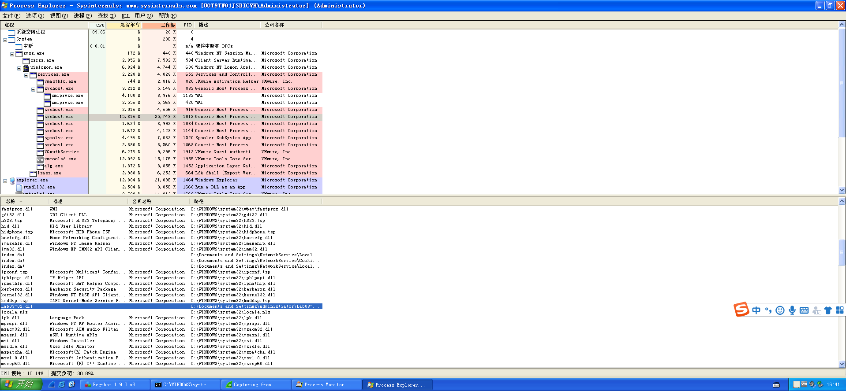Open the 进程(P) menu

[x=83, y=16]
